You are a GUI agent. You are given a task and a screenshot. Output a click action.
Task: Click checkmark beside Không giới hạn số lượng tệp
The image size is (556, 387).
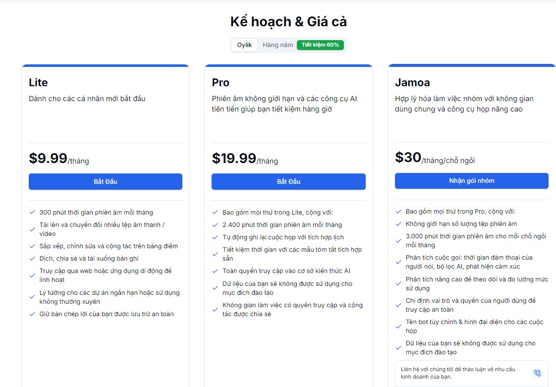398,224
